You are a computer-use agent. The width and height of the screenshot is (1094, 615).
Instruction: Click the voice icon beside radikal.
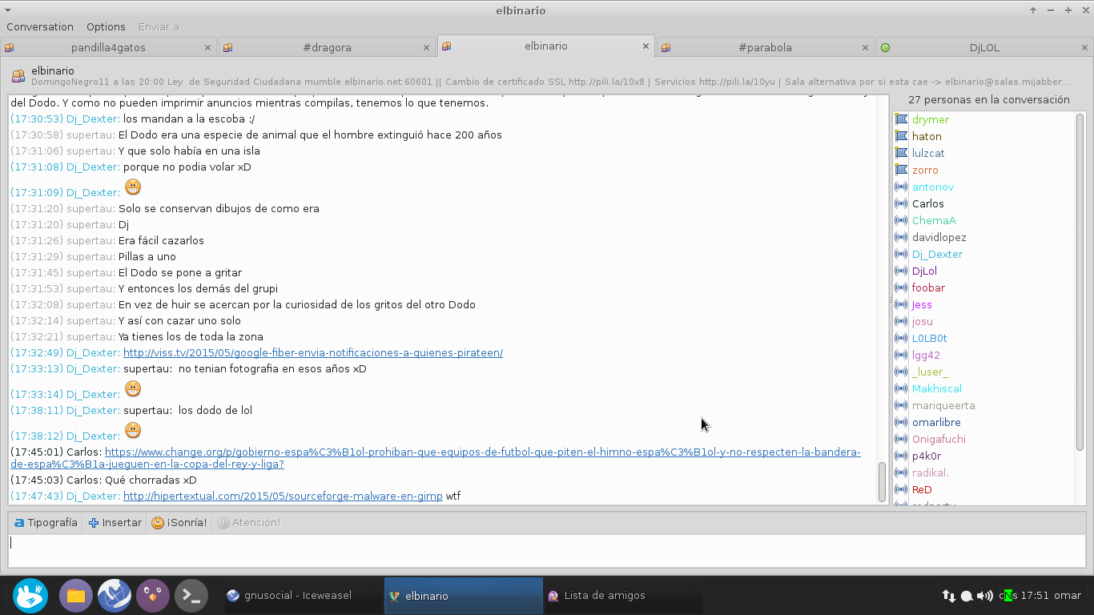point(901,472)
